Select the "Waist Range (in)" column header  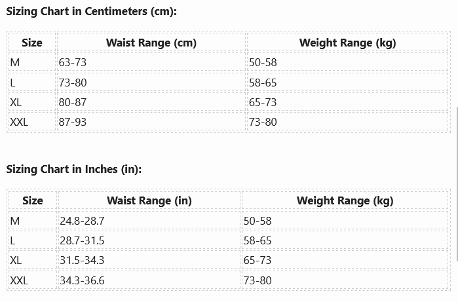[x=149, y=200]
